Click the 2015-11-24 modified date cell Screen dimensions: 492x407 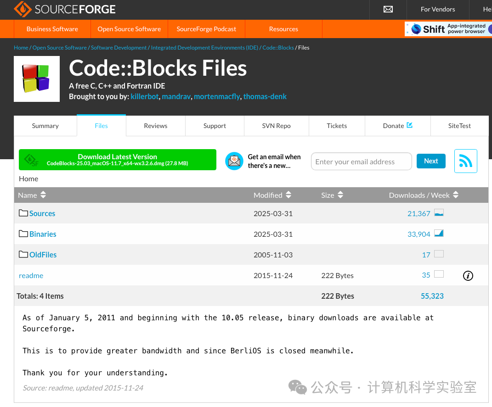(273, 275)
